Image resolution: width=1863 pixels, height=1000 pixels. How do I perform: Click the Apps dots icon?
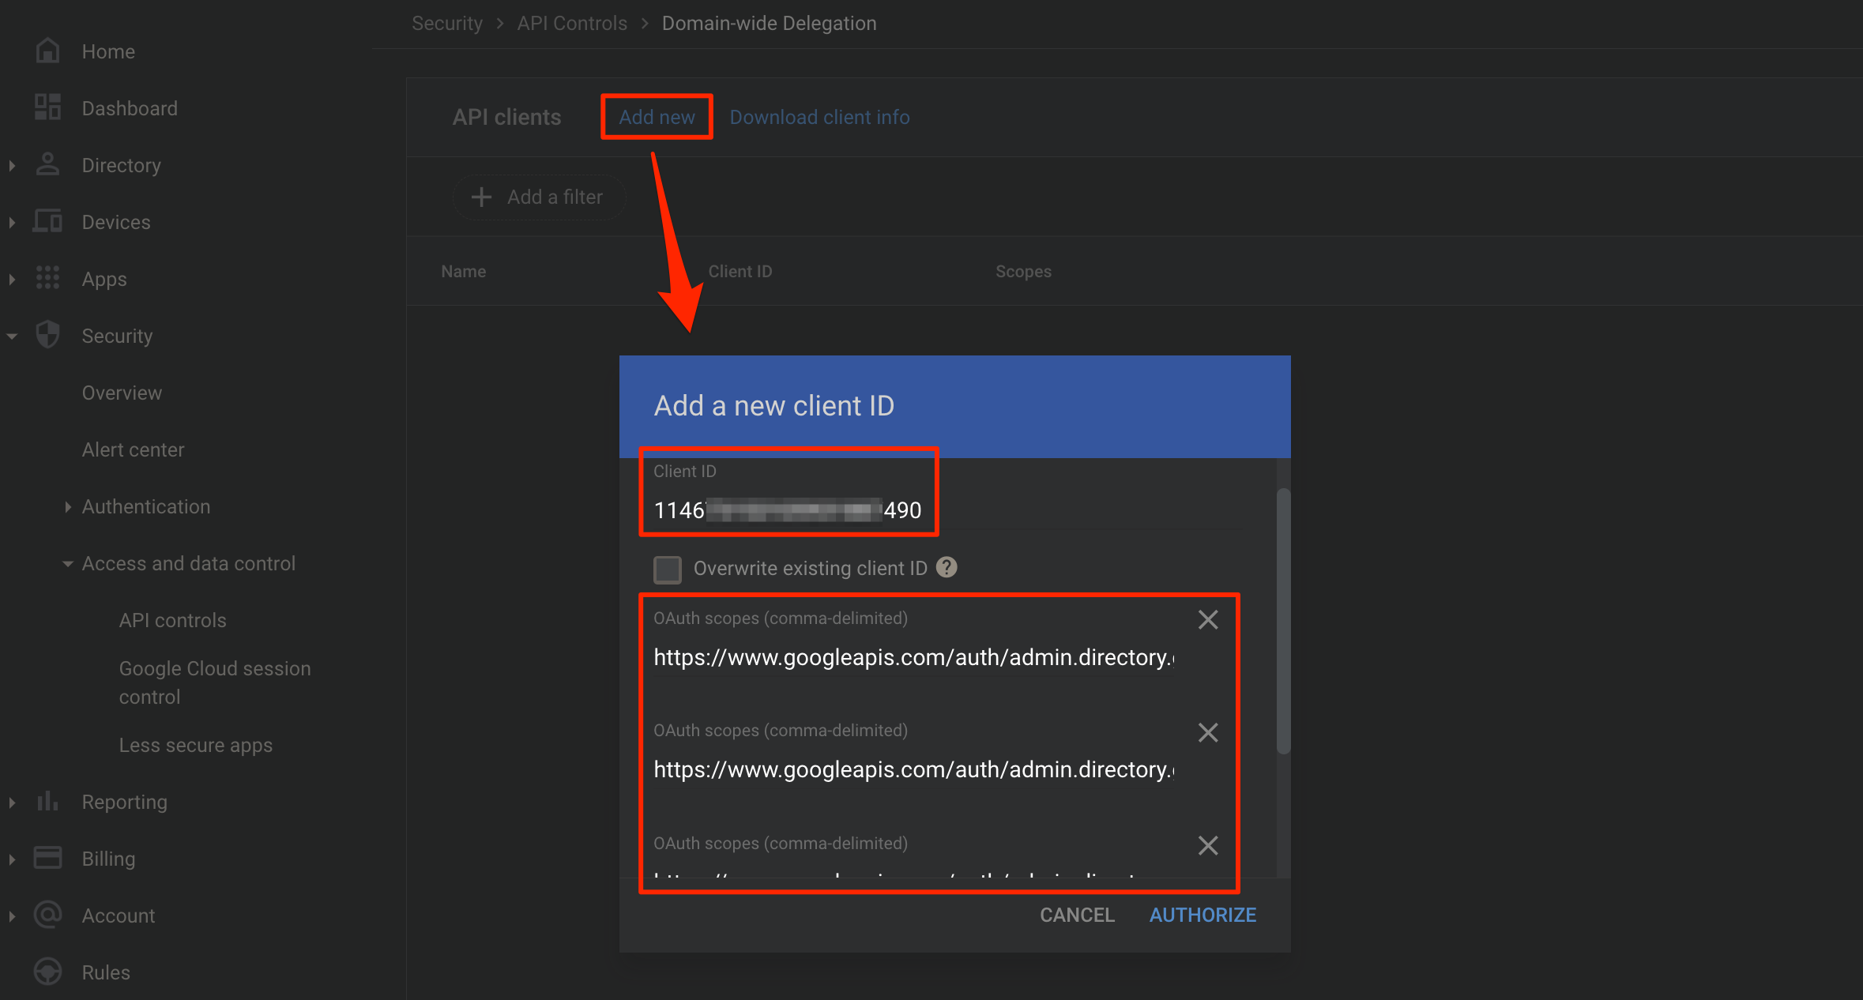(x=47, y=278)
